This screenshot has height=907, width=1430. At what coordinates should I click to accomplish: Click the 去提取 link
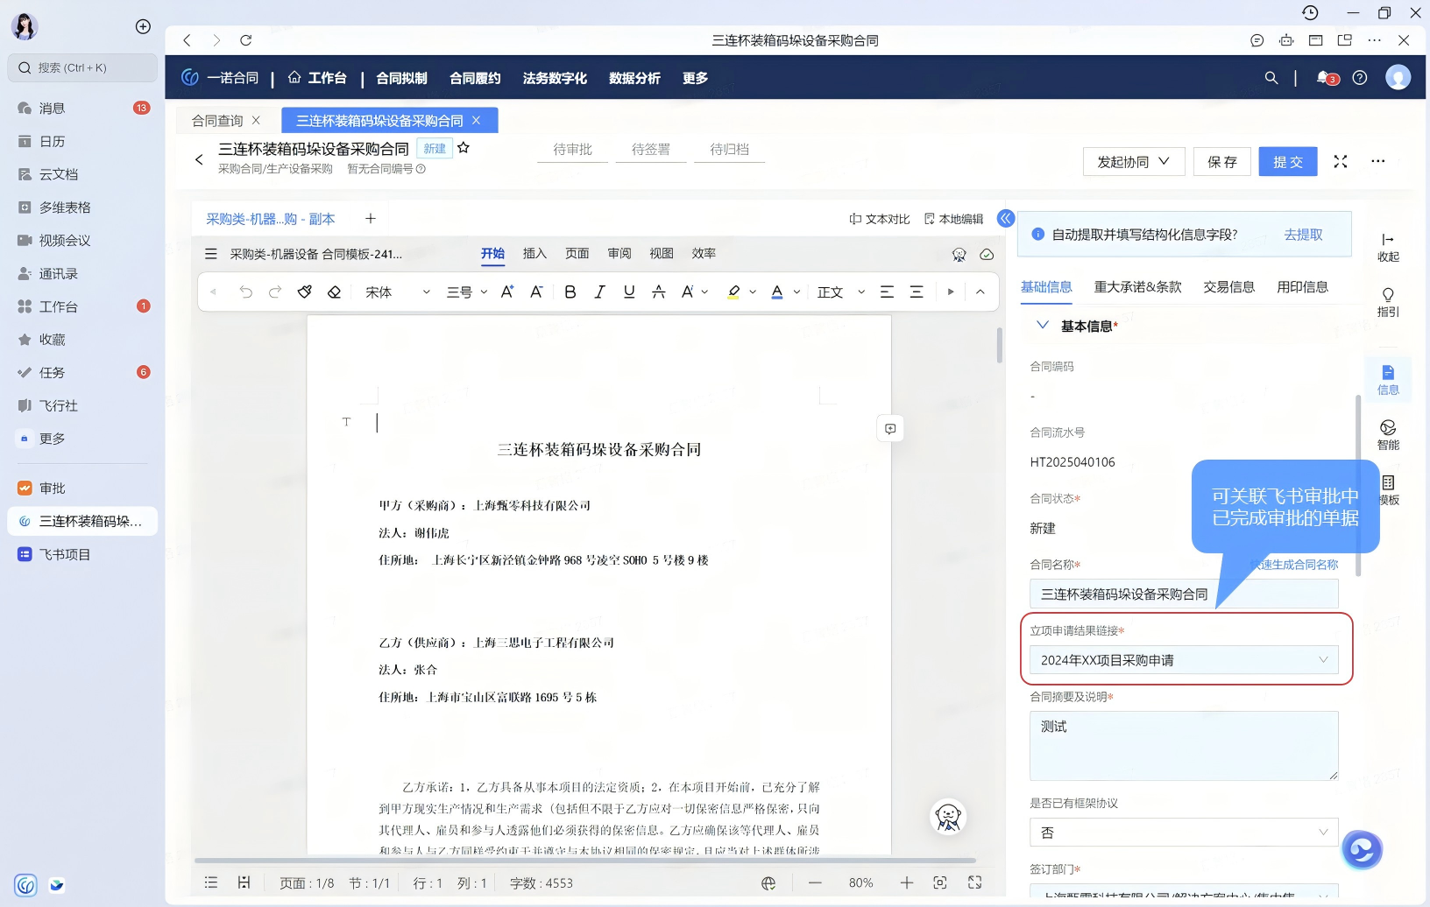click(1303, 235)
